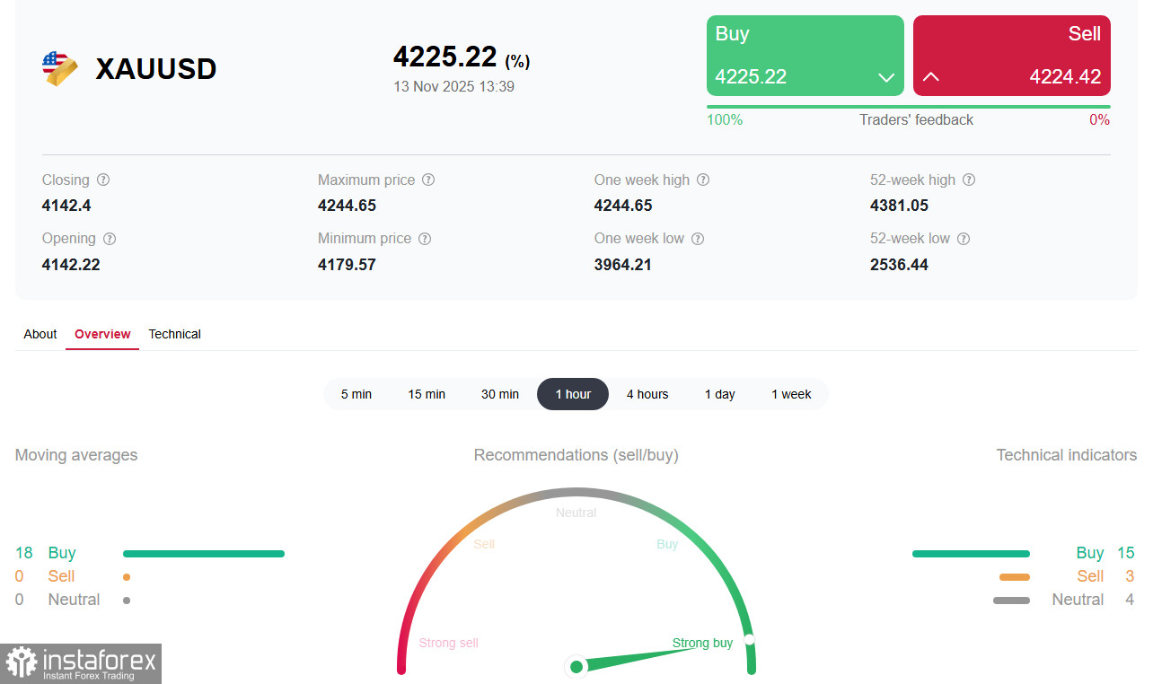
Task: Click the help icon next to Opening
Action: click(x=110, y=238)
